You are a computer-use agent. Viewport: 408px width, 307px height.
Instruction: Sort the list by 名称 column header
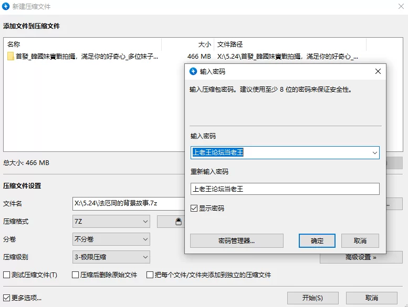pos(79,45)
